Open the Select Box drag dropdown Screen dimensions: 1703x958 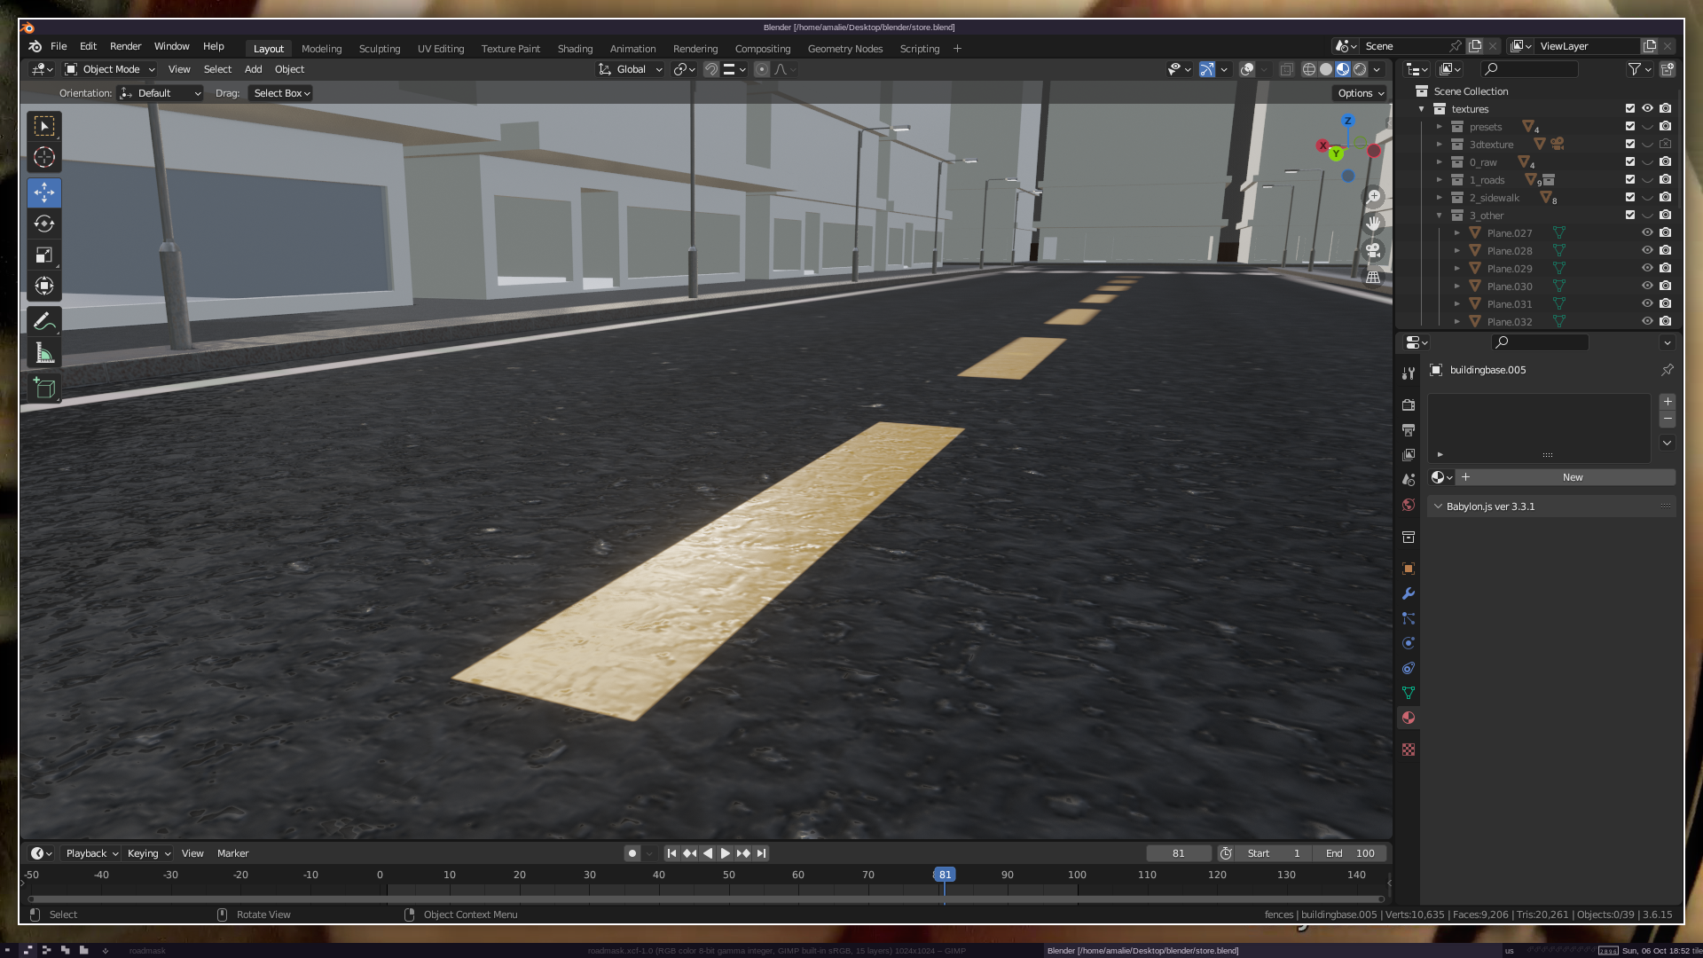tap(281, 93)
